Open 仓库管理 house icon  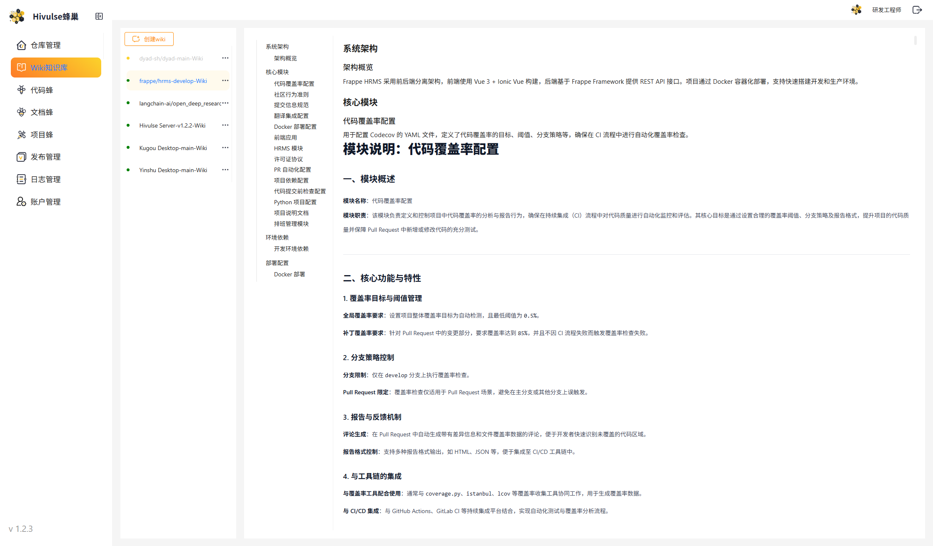[21, 45]
